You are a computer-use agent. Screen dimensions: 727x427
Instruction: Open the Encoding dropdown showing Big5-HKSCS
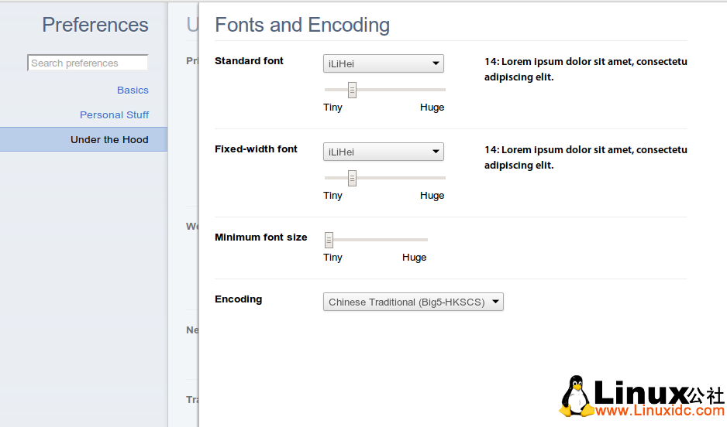pos(413,302)
